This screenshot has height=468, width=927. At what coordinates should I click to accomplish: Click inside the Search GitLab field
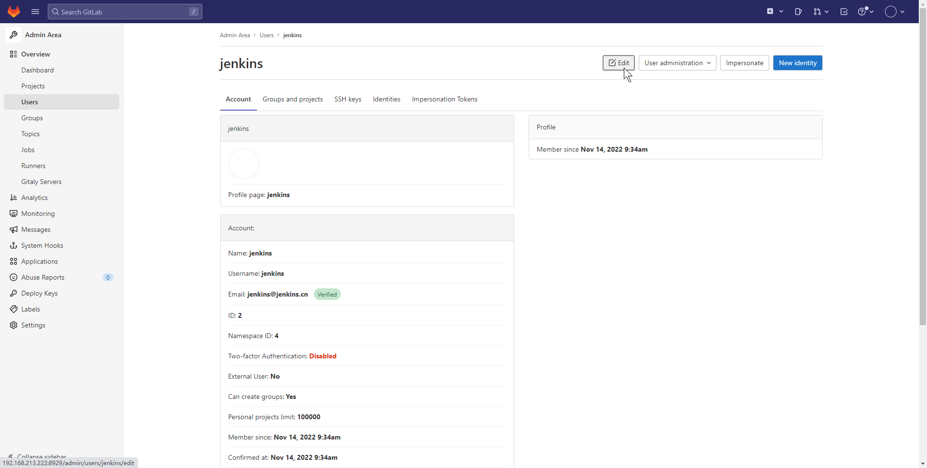[125, 12]
